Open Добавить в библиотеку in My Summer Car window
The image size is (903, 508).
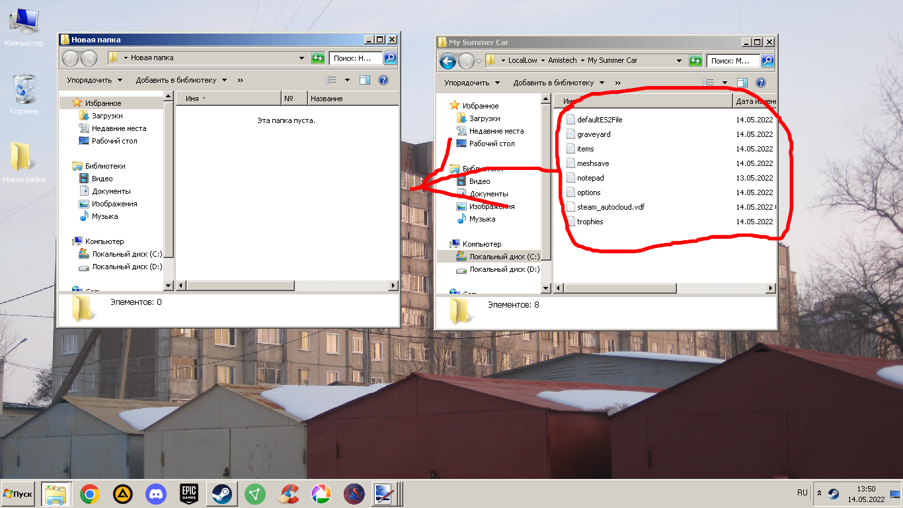559,83
